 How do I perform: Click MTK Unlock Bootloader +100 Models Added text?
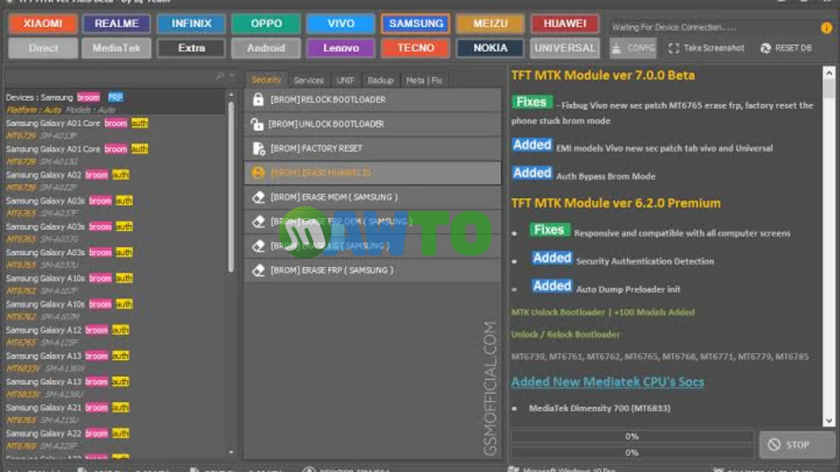[x=602, y=313]
